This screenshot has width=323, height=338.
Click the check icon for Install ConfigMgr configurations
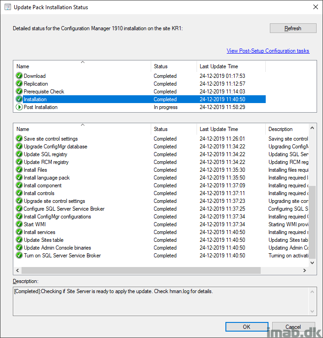tap(19, 216)
